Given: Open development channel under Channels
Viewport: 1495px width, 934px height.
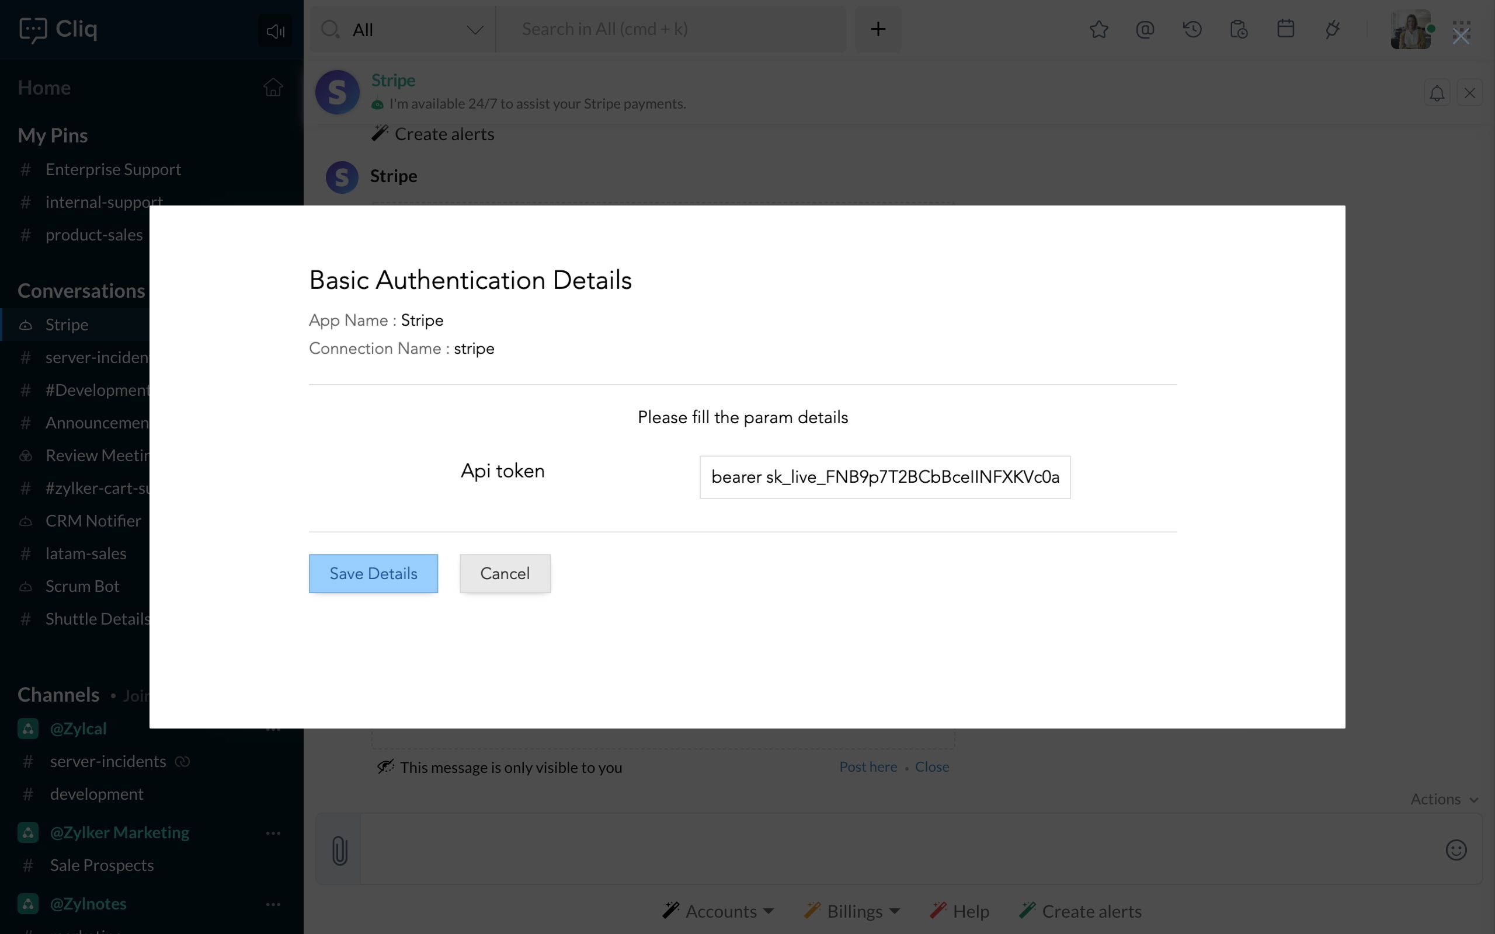Looking at the screenshot, I should click(x=96, y=794).
